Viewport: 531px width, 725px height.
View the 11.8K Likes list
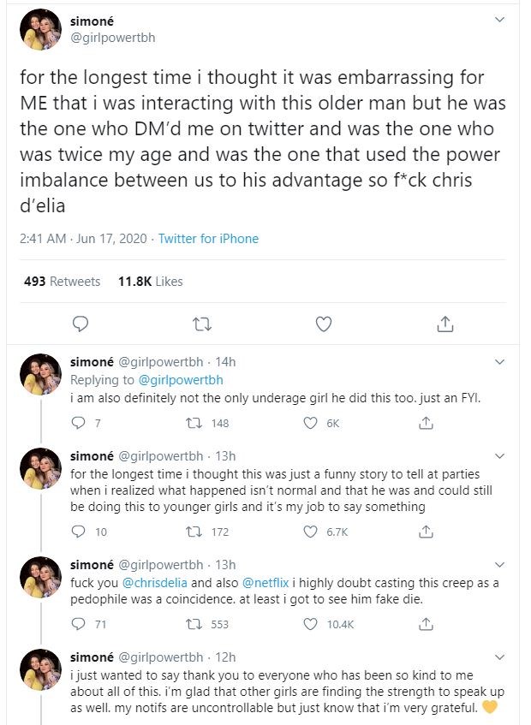[x=150, y=281]
